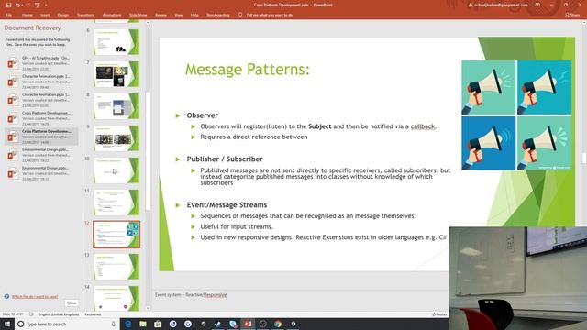587x330 pixels.
Task: Click the 'Event/Message Streams' bullet heading
Action: pos(227,205)
